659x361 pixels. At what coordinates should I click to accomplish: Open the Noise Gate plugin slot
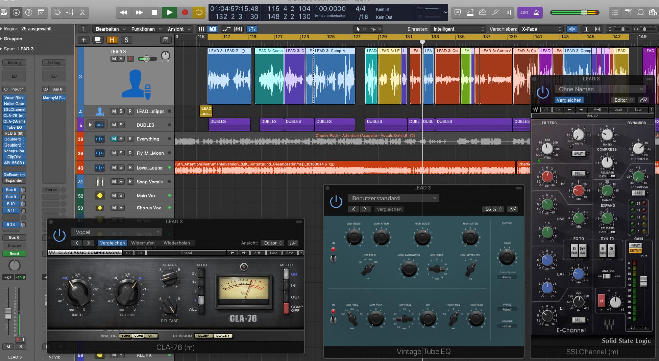click(x=14, y=104)
